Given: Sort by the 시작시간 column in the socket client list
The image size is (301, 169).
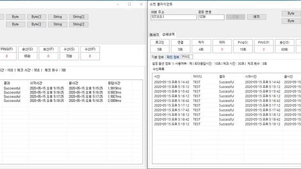Looking at the screenshot, I should (263, 77).
